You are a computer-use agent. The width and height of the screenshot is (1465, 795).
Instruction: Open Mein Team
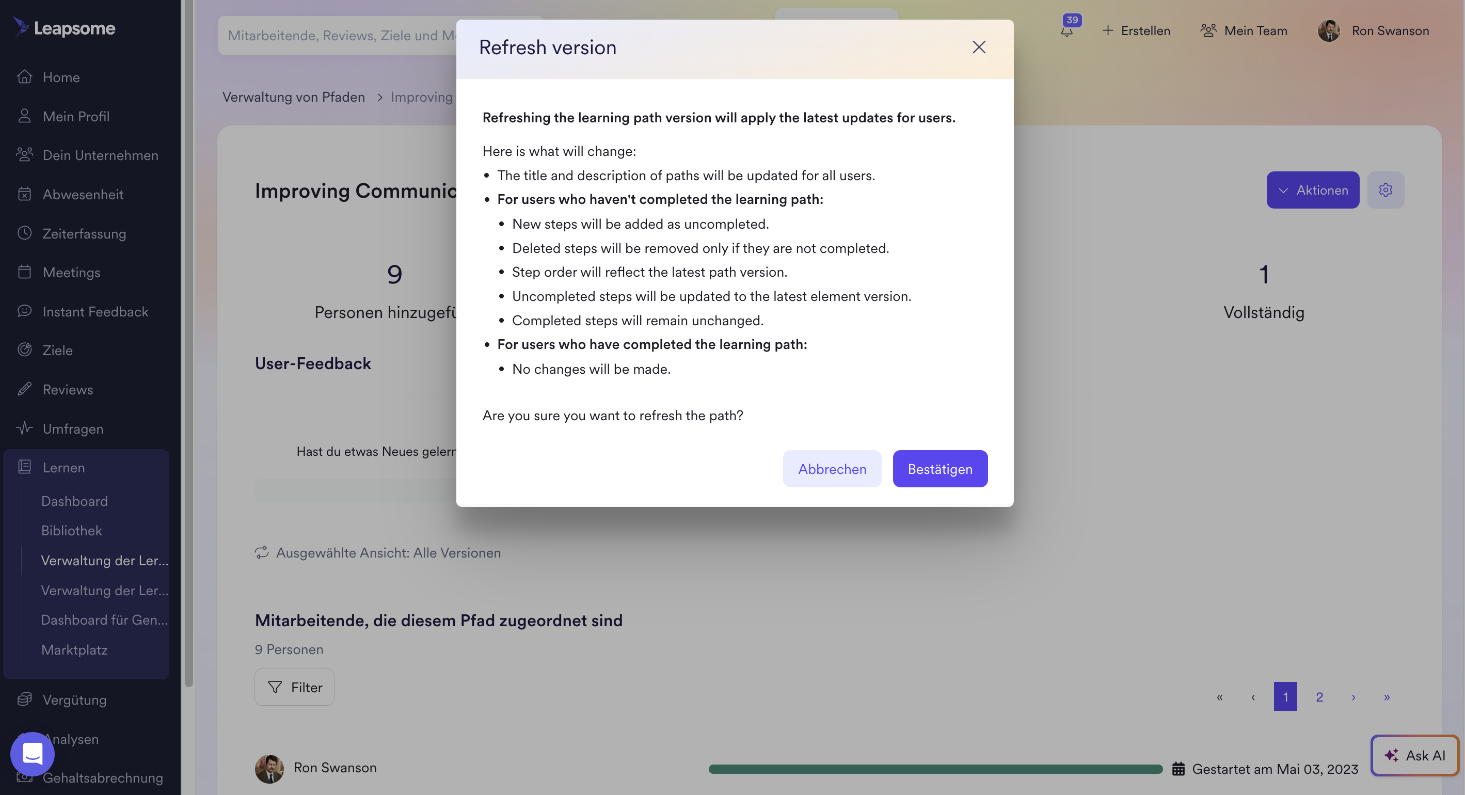click(1244, 30)
